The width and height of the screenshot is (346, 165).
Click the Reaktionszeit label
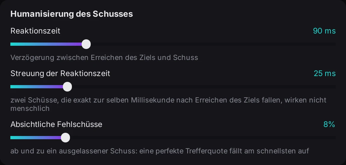[35, 31]
